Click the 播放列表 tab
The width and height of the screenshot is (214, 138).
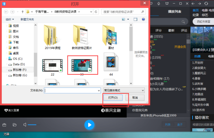174,12
